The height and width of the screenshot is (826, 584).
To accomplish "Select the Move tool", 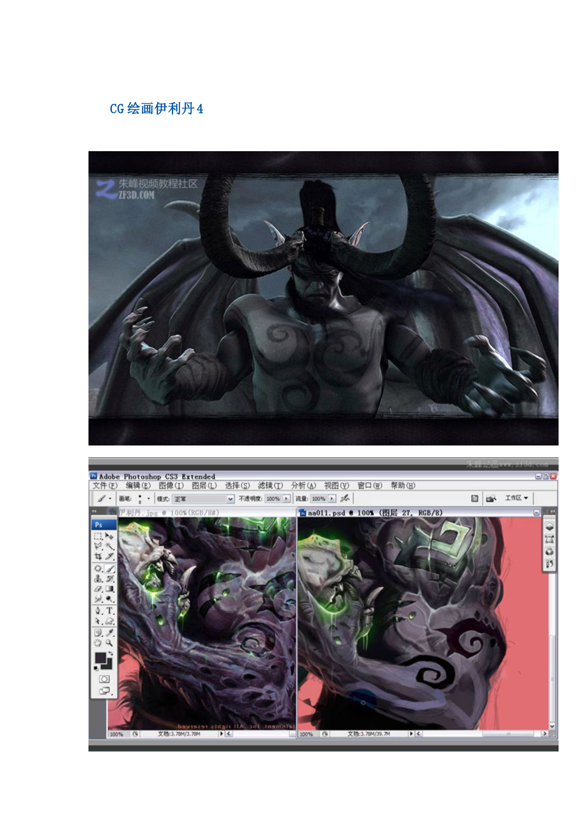I will [109, 536].
